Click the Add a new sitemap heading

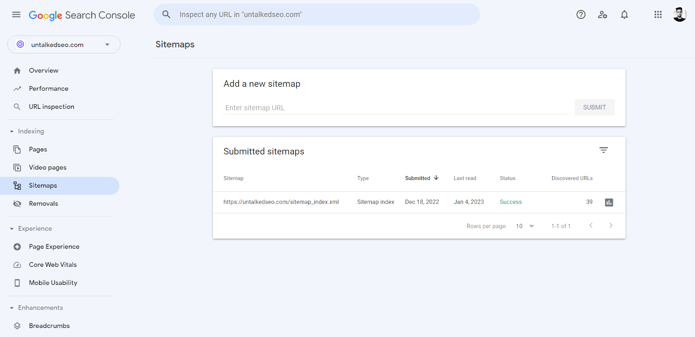coord(262,84)
